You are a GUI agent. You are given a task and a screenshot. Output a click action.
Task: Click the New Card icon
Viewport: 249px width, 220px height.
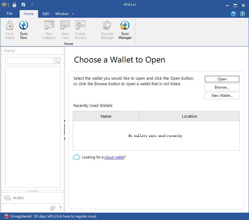coord(65,30)
